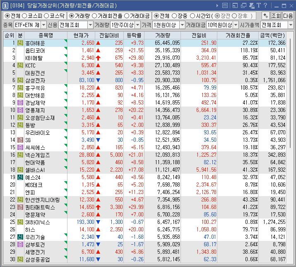This screenshot has height=267, width=296.
Task: Select the KBI메탈 stock name
Action: pyautogui.click(x=34, y=58)
